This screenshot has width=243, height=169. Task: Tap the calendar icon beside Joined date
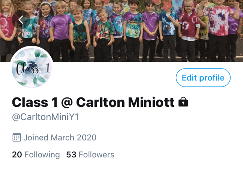pos(16,138)
